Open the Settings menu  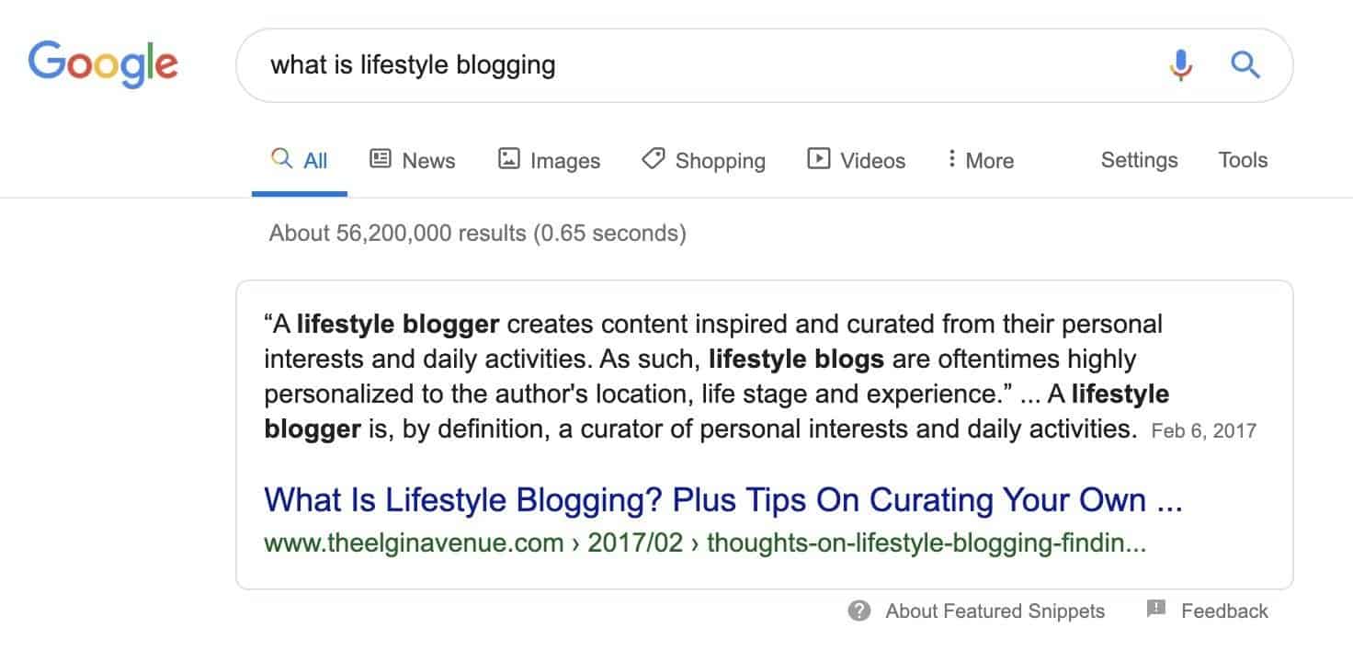pyautogui.click(x=1139, y=160)
